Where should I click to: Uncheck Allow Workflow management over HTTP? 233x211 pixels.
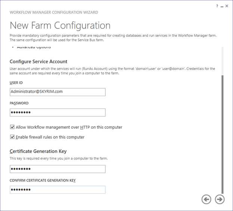[x=12, y=127]
